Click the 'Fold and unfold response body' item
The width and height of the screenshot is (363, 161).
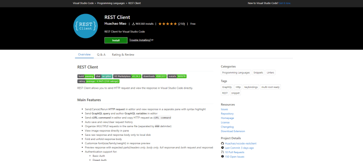103,139
